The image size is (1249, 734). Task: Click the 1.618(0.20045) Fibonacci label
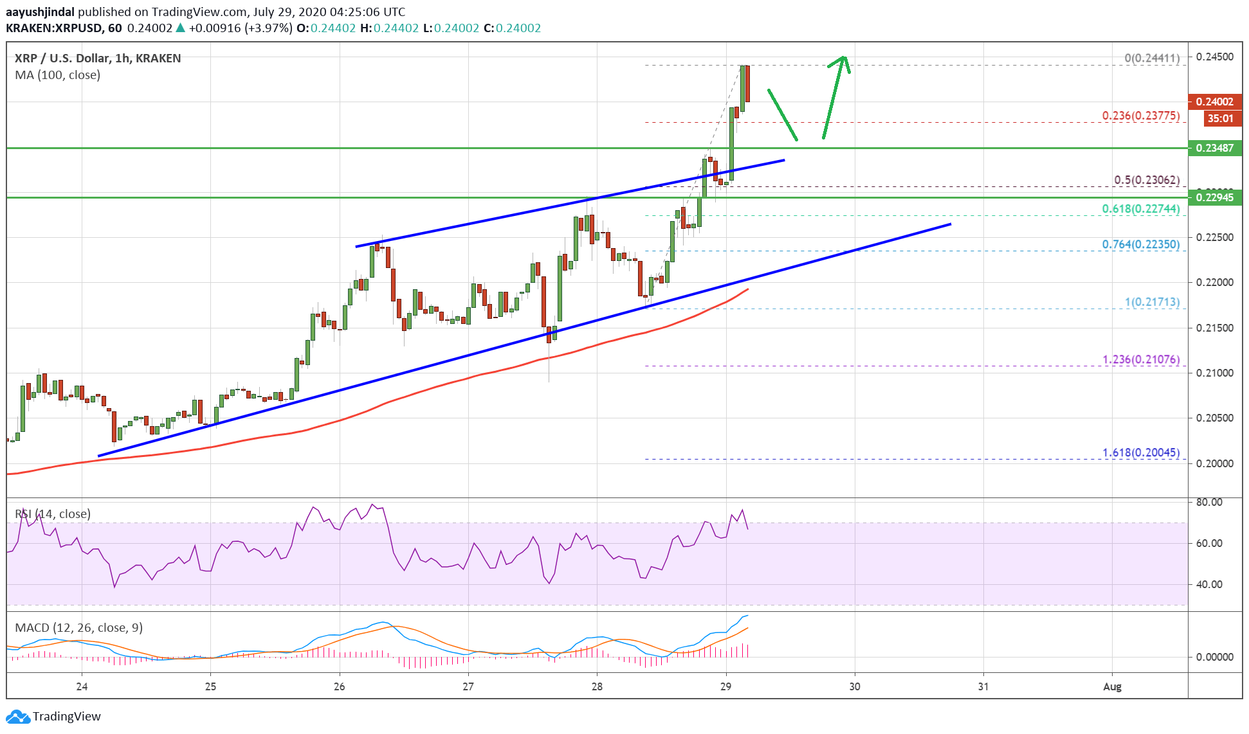click(1141, 452)
